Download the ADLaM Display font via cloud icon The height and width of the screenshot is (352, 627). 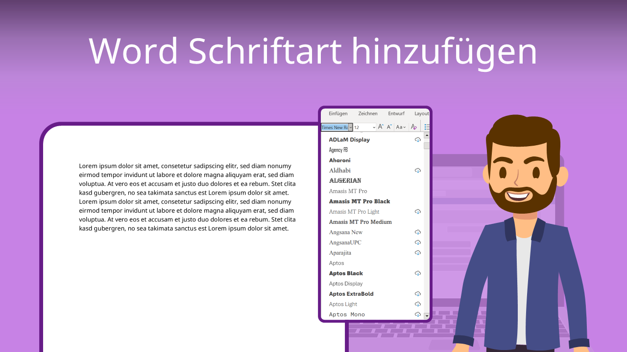(x=418, y=139)
